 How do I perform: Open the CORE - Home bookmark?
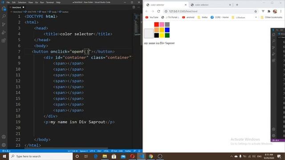click(220, 17)
